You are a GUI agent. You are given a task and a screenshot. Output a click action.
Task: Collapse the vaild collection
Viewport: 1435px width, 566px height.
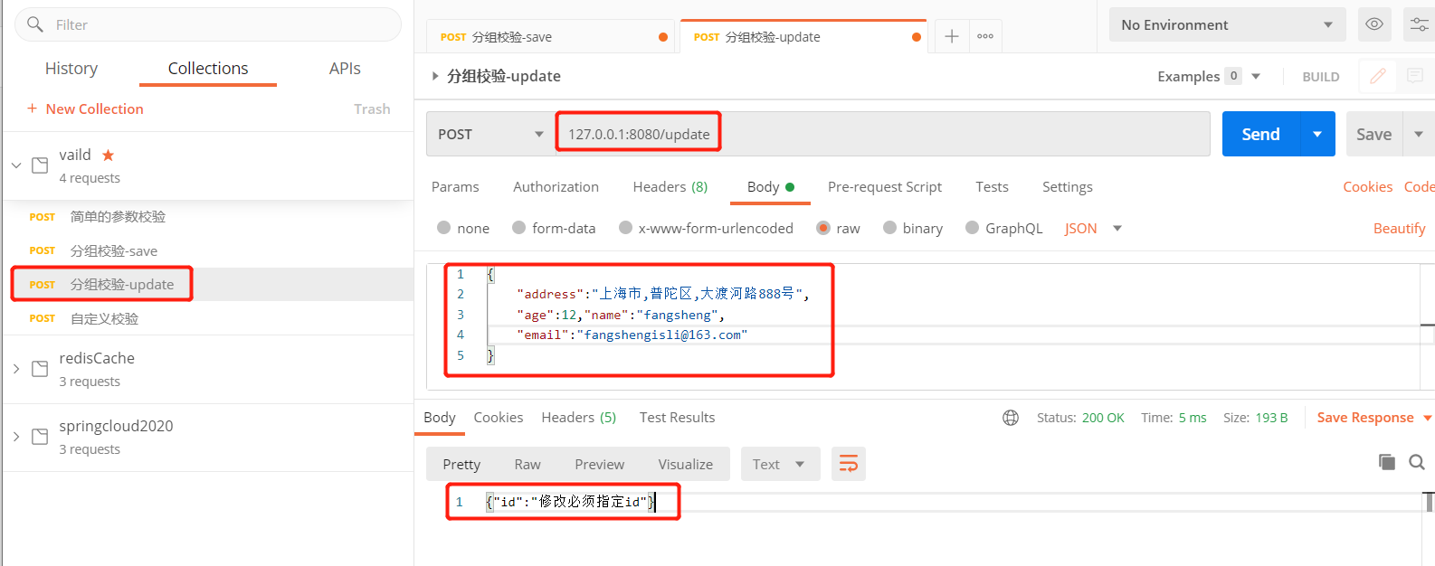click(16, 165)
